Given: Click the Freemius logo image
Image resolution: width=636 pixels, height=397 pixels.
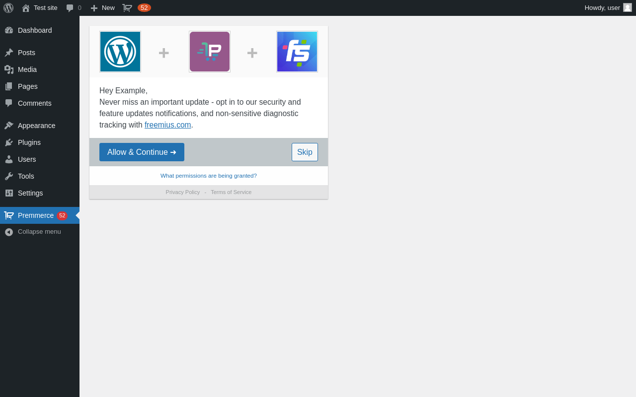Looking at the screenshot, I should point(297,52).
